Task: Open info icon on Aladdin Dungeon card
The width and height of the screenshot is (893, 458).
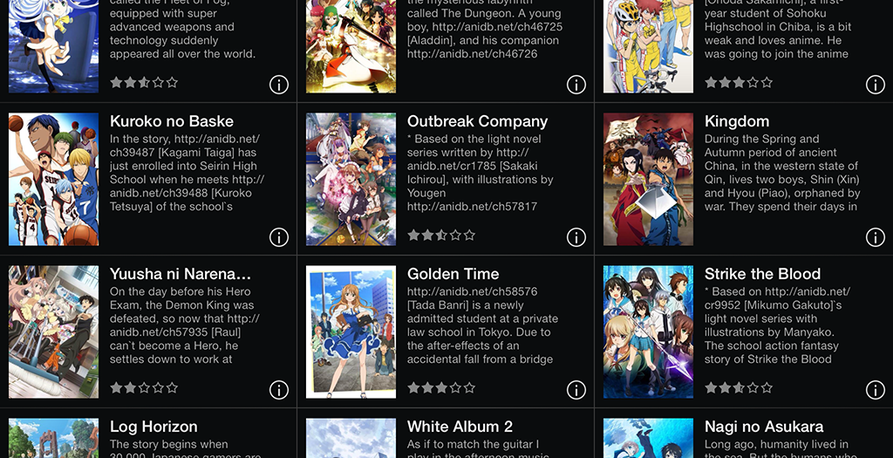Action: (x=576, y=85)
